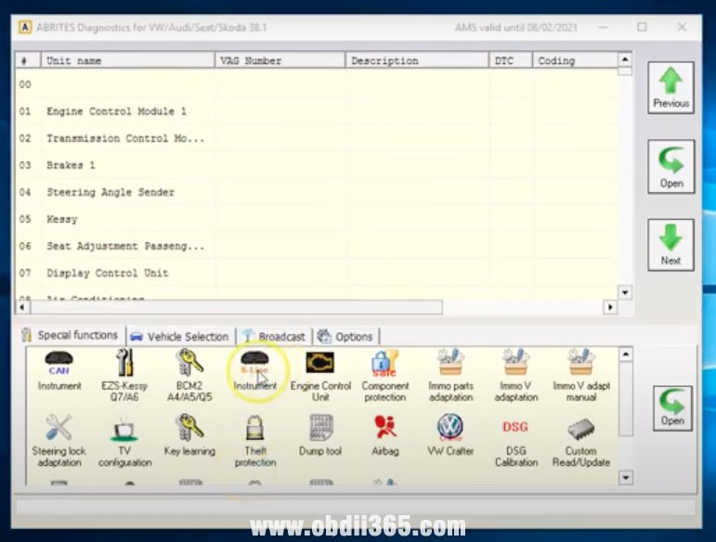The image size is (716, 542).
Task: Click the VAG Number column header
Action: click(280, 60)
